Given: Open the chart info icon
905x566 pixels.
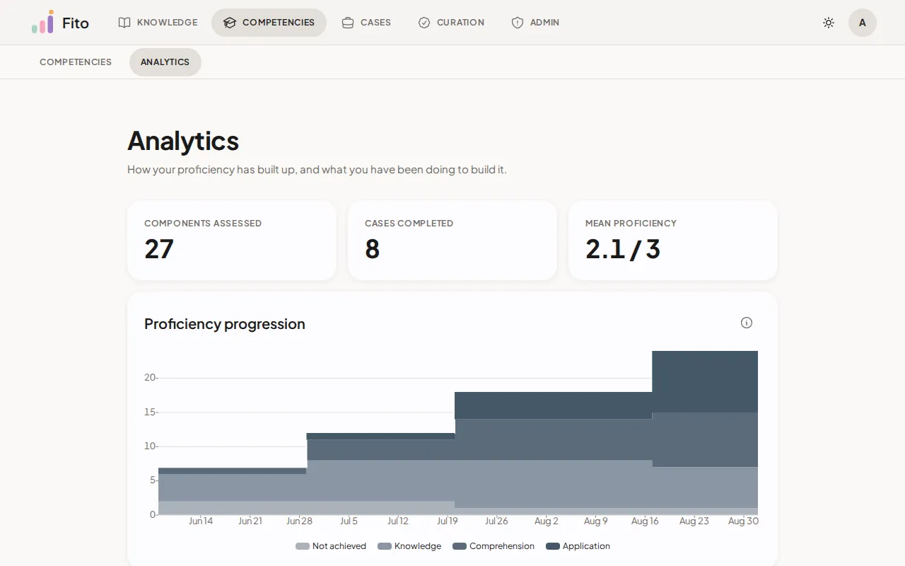Looking at the screenshot, I should [747, 323].
